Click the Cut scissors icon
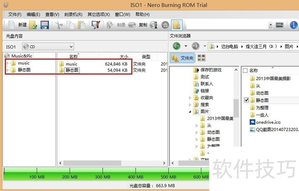This screenshot has height=191, width=299. (59, 25)
